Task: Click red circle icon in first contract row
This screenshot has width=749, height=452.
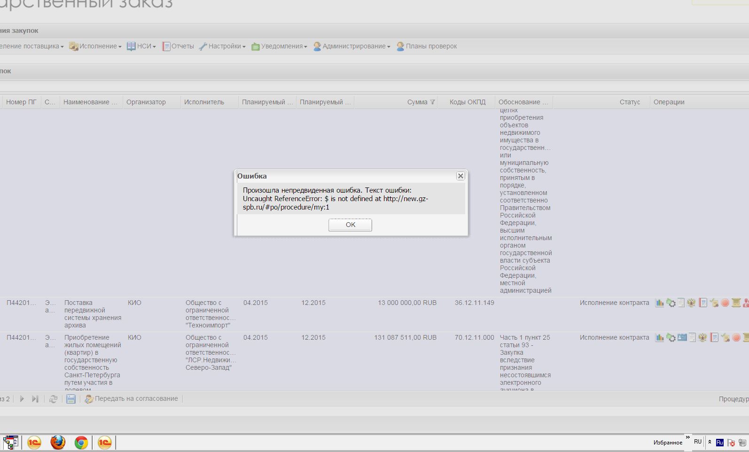Action: (x=725, y=303)
